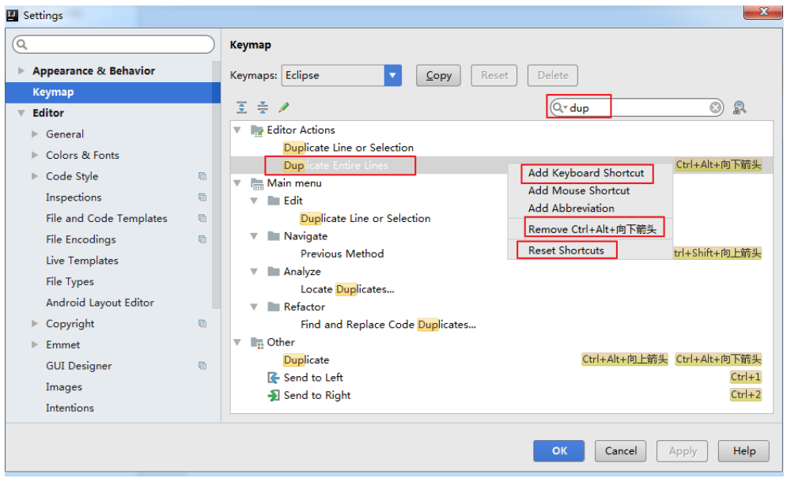Screen dimensions: 787x478
Task: Select the Duplicate action under Other
Action: pyautogui.click(x=306, y=360)
